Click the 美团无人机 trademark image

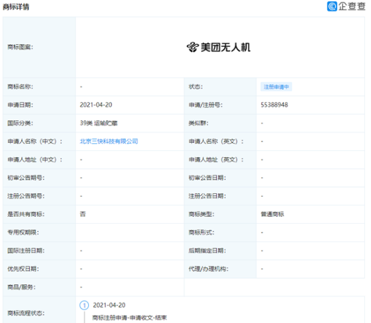coord(218,47)
